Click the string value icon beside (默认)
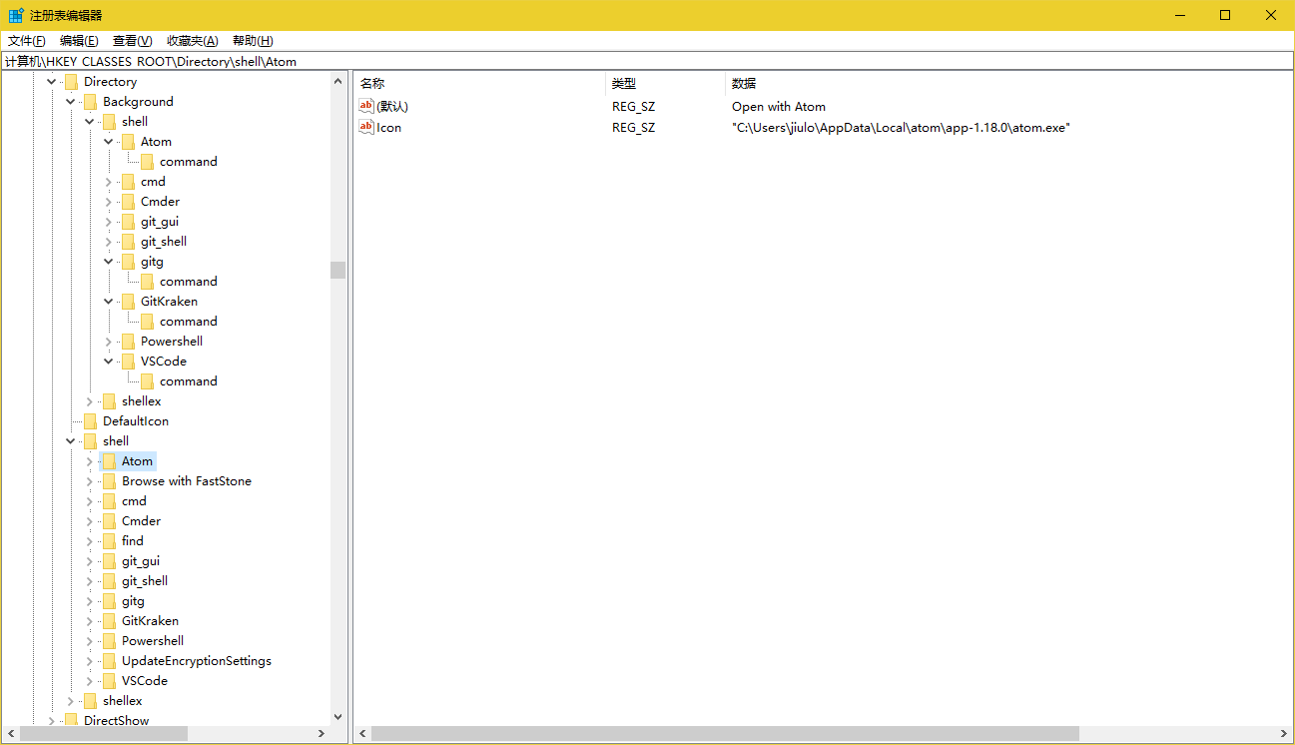This screenshot has width=1295, height=745. coord(366,106)
